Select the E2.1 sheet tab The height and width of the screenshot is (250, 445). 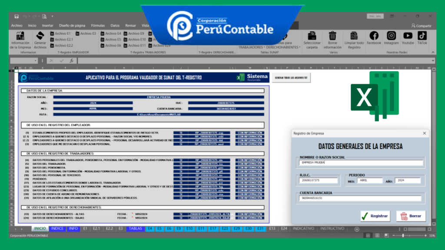pyautogui.click(x=96, y=229)
